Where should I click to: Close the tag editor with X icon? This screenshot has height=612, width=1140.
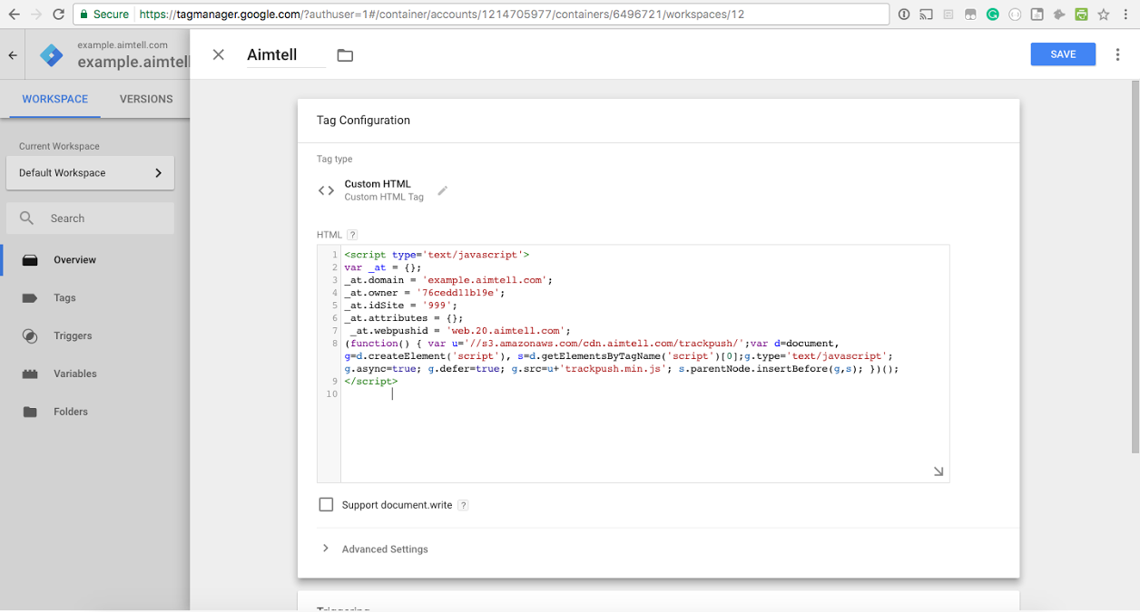click(x=218, y=54)
